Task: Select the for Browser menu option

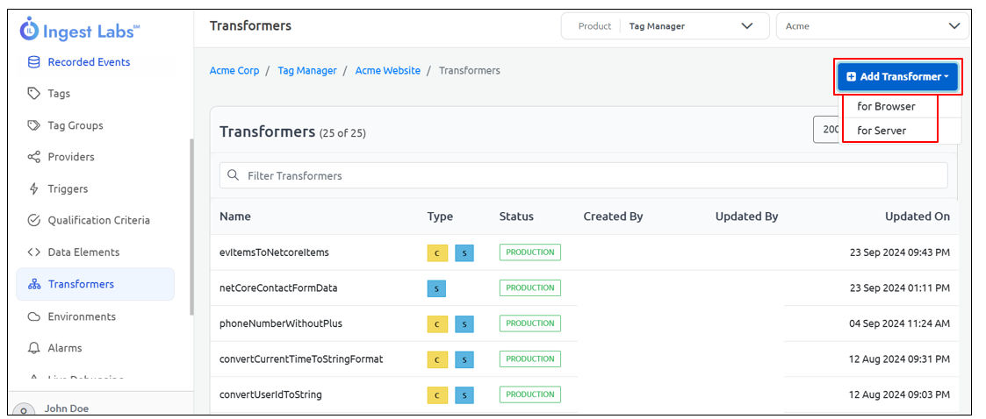Action: point(887,107)
